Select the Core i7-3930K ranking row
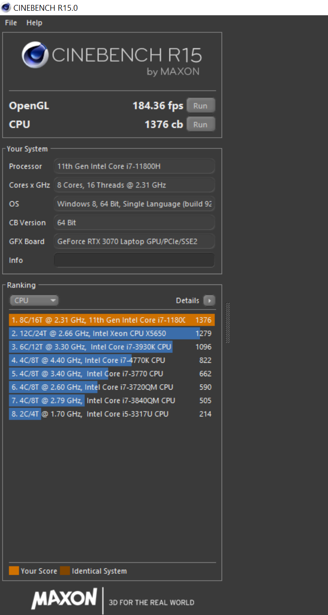Viewport: 328px width, 615px height. [x=112, y=347]
